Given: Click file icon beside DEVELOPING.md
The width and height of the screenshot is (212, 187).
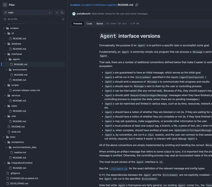Looking at the screenshot, I should point(7,184).
